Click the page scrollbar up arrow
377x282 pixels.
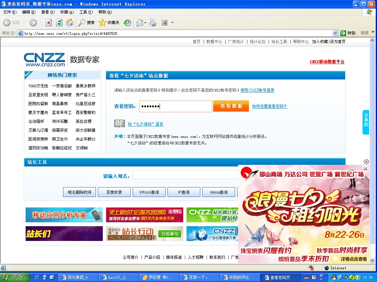372,40
